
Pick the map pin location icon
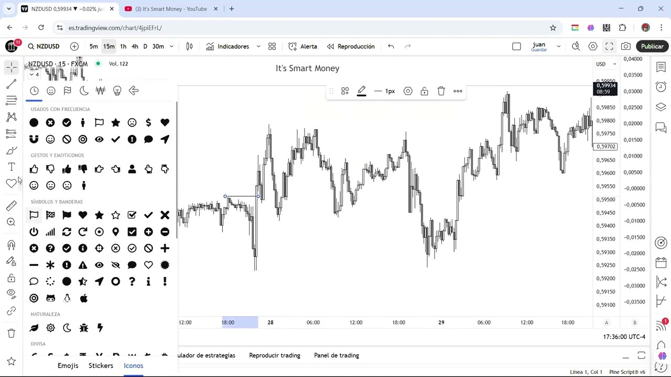[x=115, y=232]
